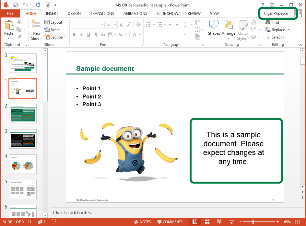Open font color A picker

tap(135, 35)
